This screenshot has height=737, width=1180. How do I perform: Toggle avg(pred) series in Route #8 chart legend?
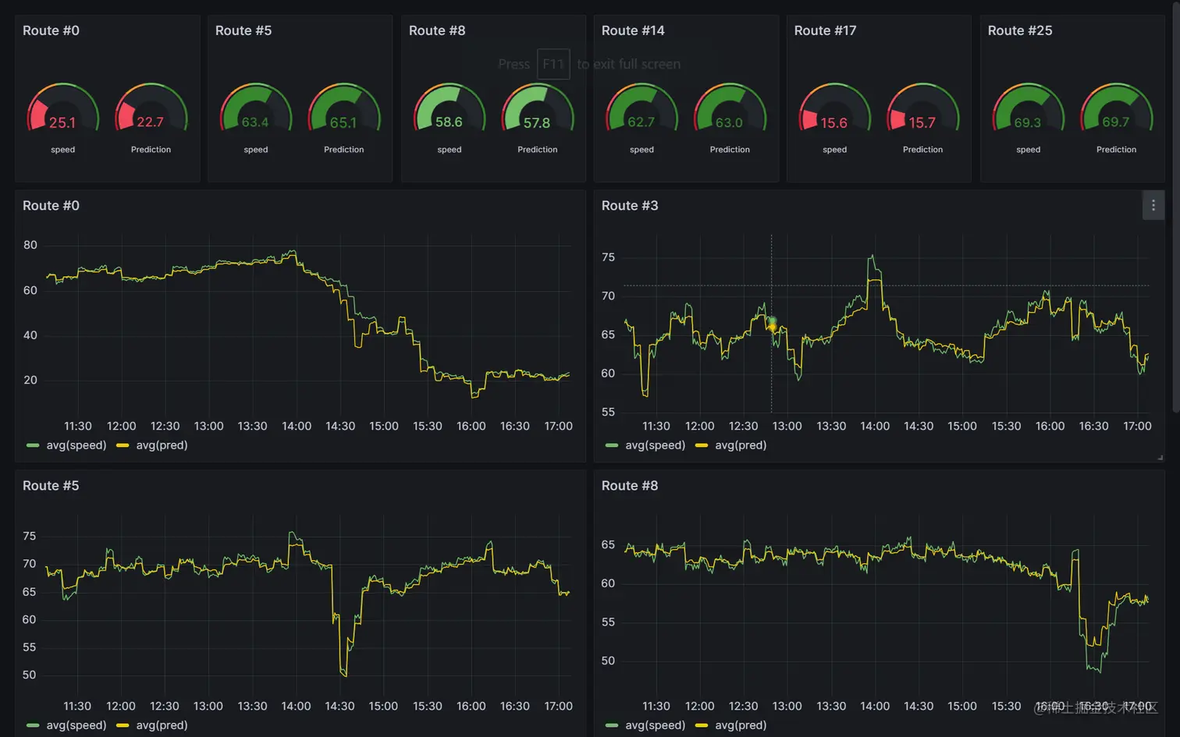pyautogui.click(x=741, y=725)
